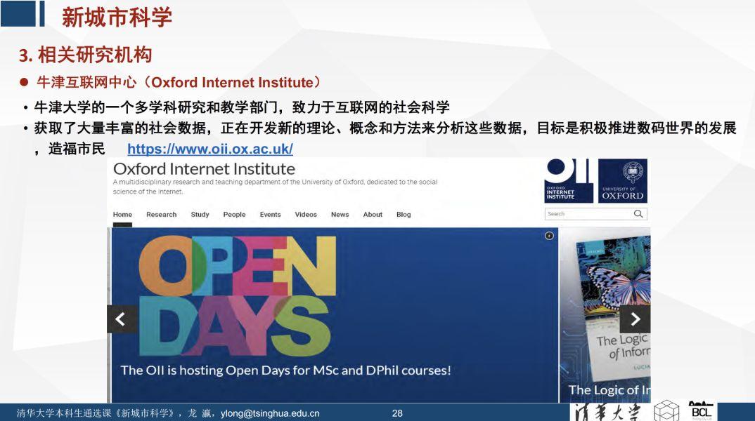The width and height of the screenshot is (755, 421).
Task: Click the slide number 28
Action: point(397,413)
